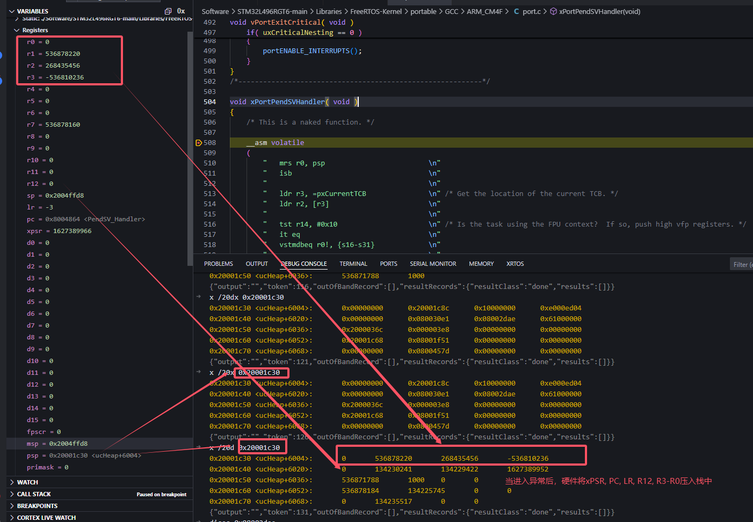Click the Software breadcrumb
This screenshot has width=753, height=522.
point(215,11)
